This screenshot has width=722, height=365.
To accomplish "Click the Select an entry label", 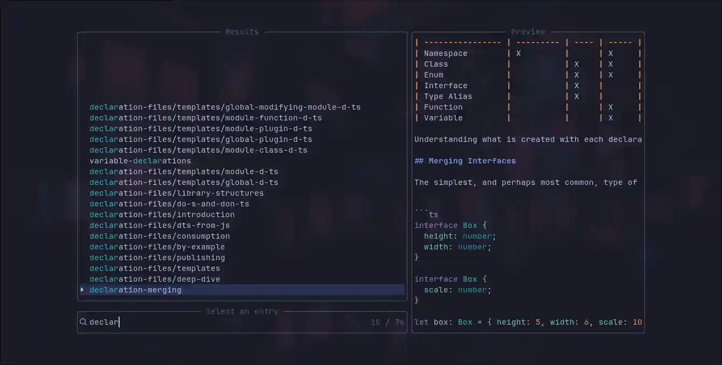I will point(242,311).
